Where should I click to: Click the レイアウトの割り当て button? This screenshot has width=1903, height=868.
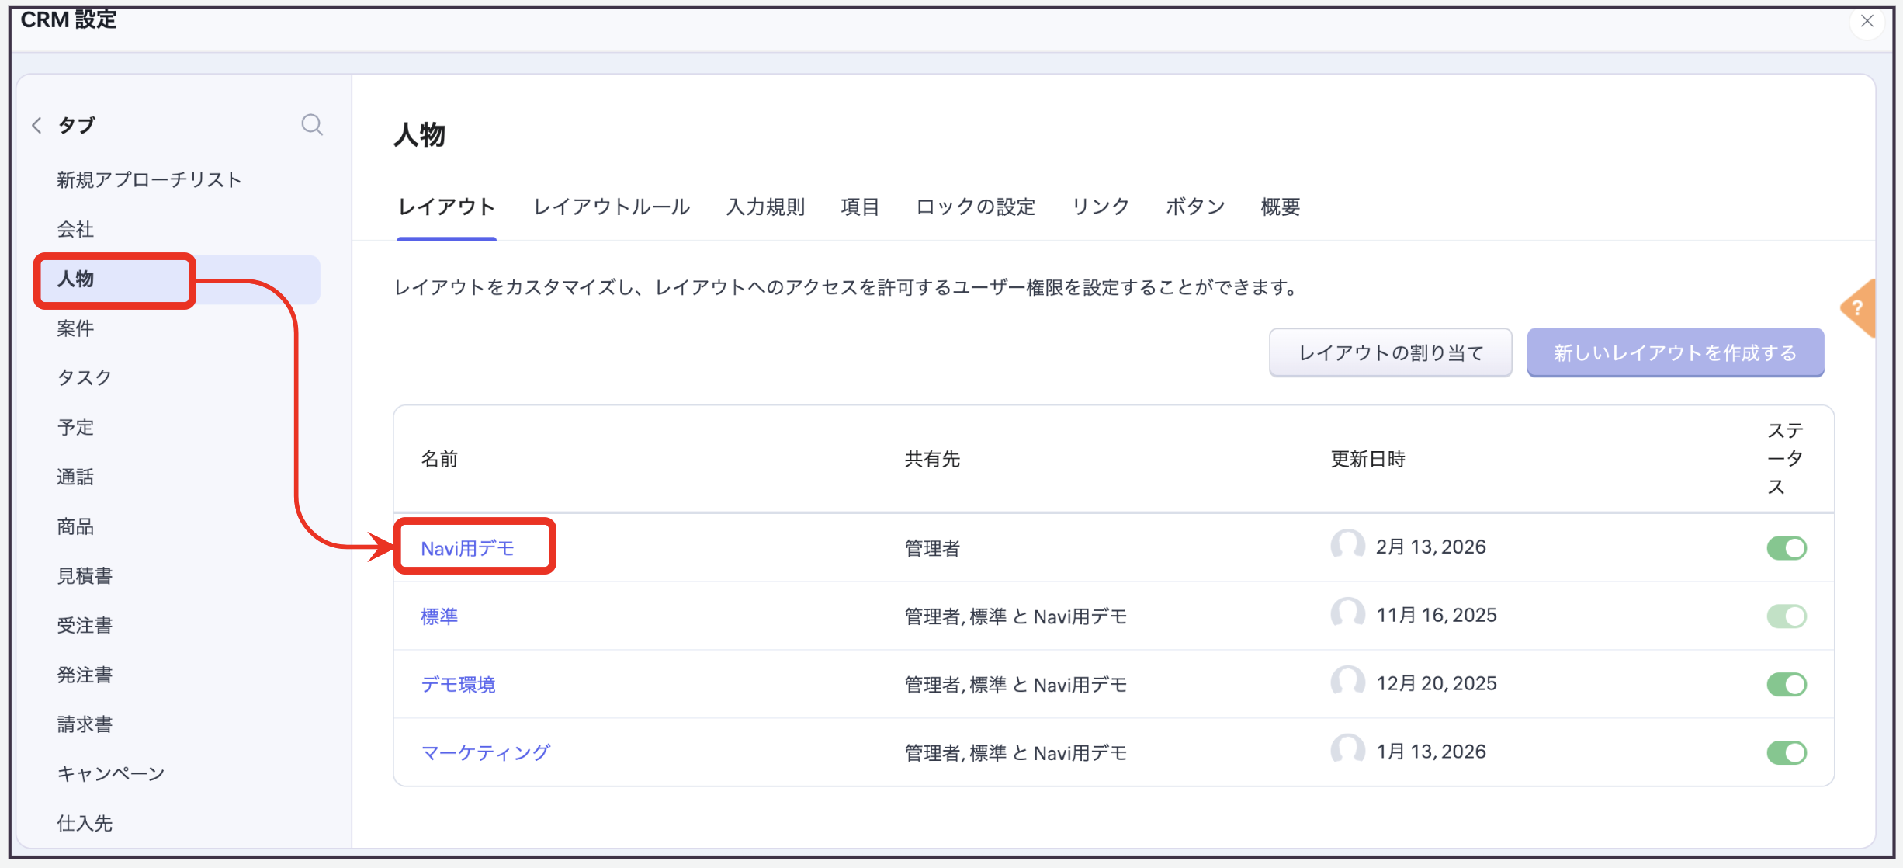click(1390, 352)
